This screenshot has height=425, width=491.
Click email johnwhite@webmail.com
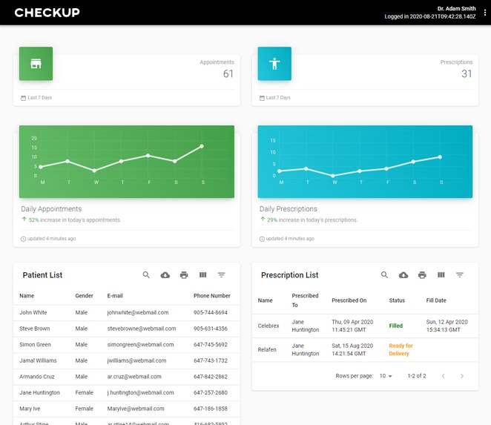pos(138,312)
